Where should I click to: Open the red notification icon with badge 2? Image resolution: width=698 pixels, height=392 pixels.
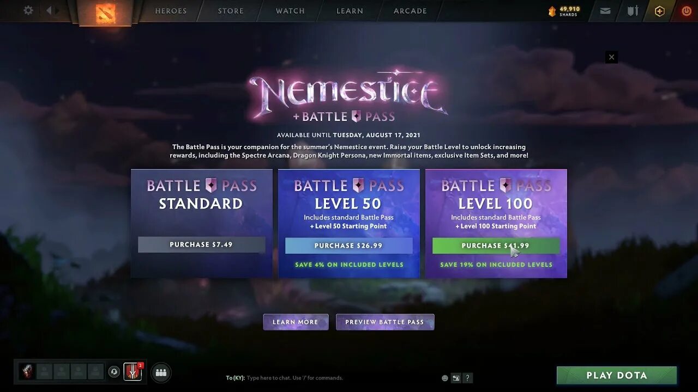coord(133,372)
